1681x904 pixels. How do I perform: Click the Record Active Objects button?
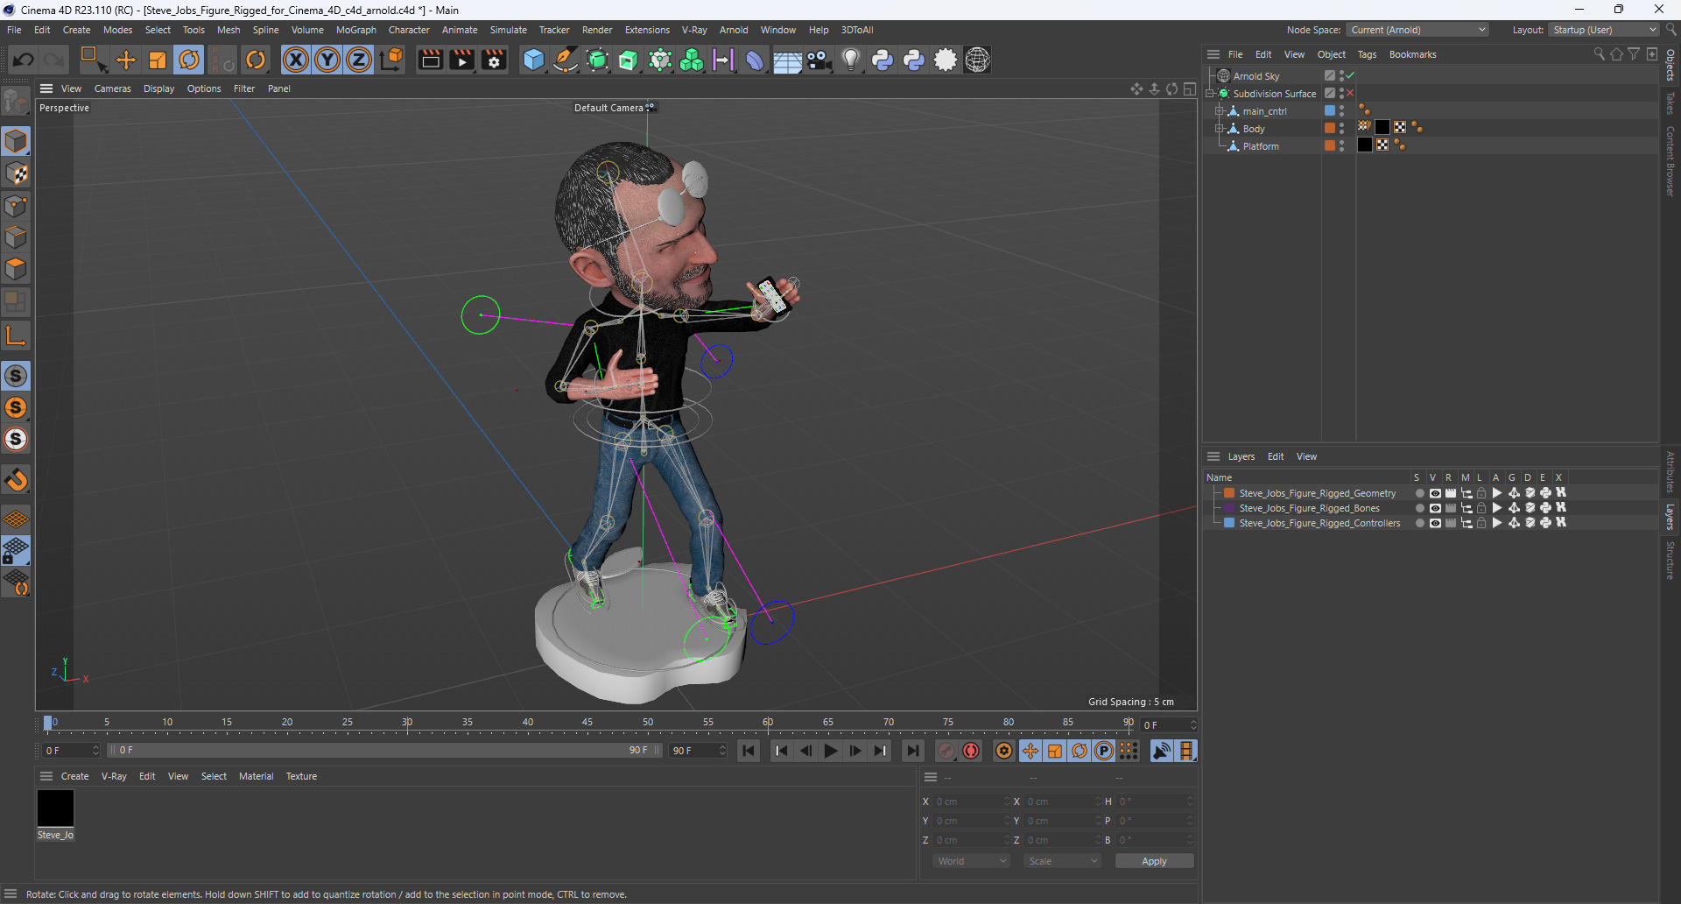pos(946,751)
